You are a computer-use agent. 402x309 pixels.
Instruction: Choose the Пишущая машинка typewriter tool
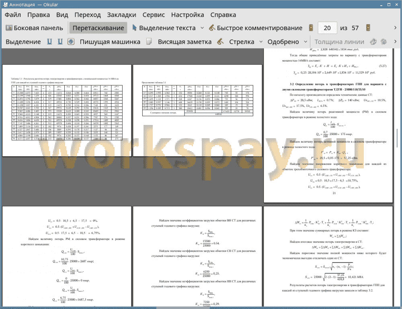click(x=110, y=42)
